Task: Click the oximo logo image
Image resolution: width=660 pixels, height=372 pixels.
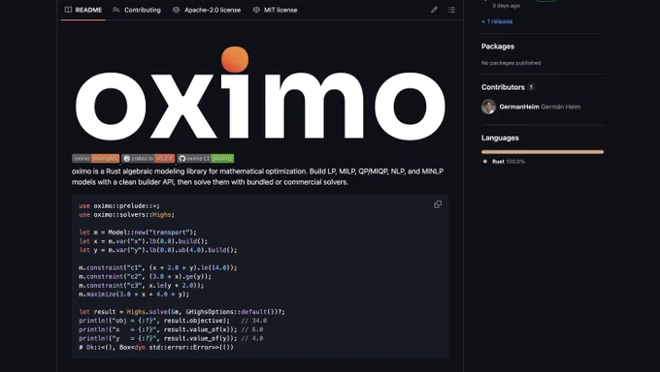Action: coord(260,94)
